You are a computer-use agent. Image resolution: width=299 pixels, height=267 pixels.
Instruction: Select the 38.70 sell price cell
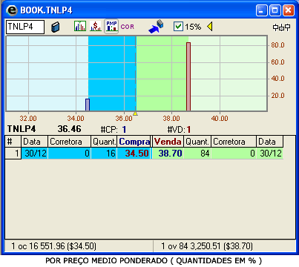(168, 154)
